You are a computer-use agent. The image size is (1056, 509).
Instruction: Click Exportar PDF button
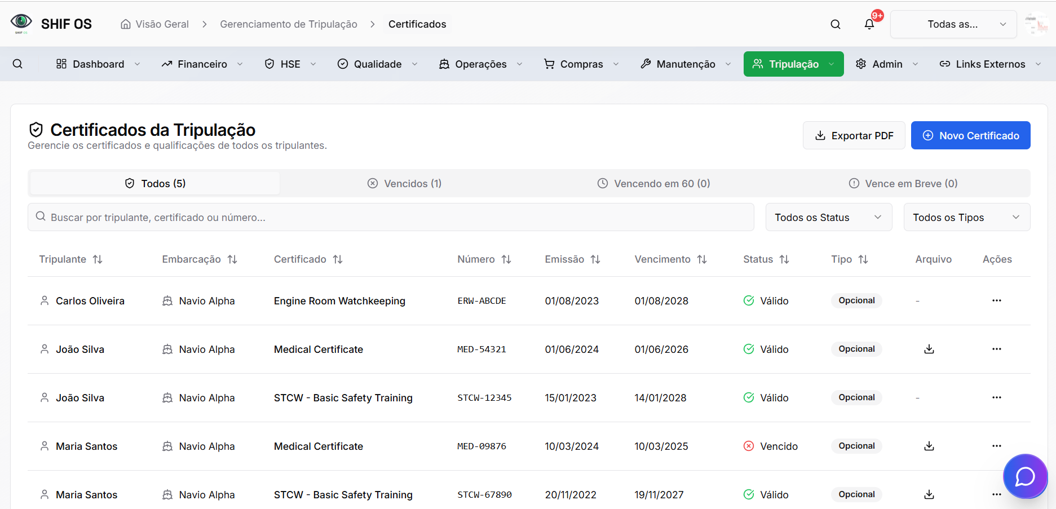point(854,136)
